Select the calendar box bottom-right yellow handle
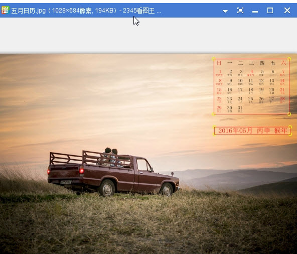The width and height of the screenshot is (297, 254). tap(289, 114)
